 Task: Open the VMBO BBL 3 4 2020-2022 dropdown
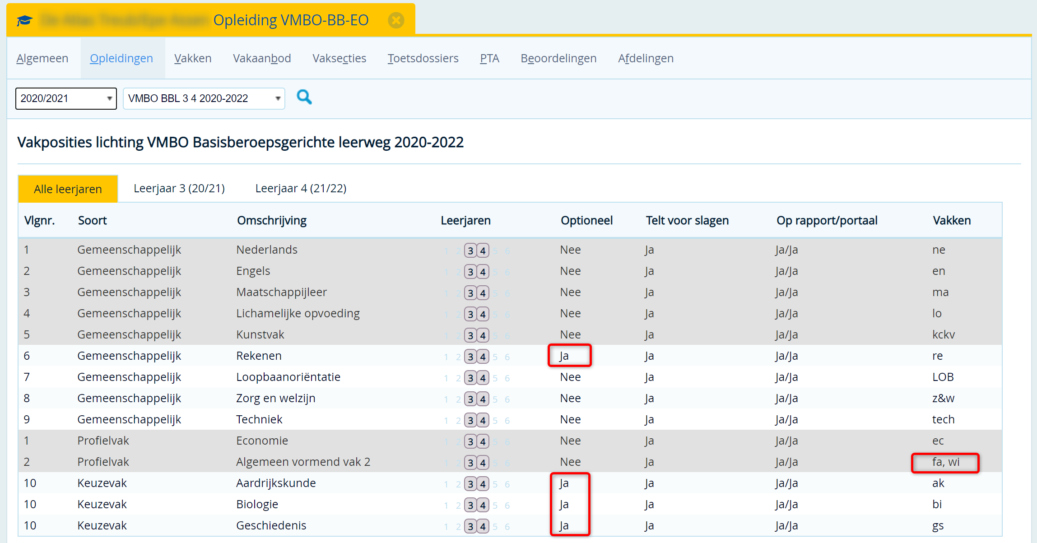click(204, 98)
